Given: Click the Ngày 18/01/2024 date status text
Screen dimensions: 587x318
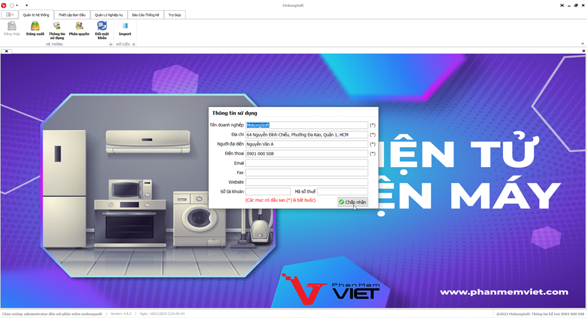Looking at the screenshot, I should click(162, 314).
